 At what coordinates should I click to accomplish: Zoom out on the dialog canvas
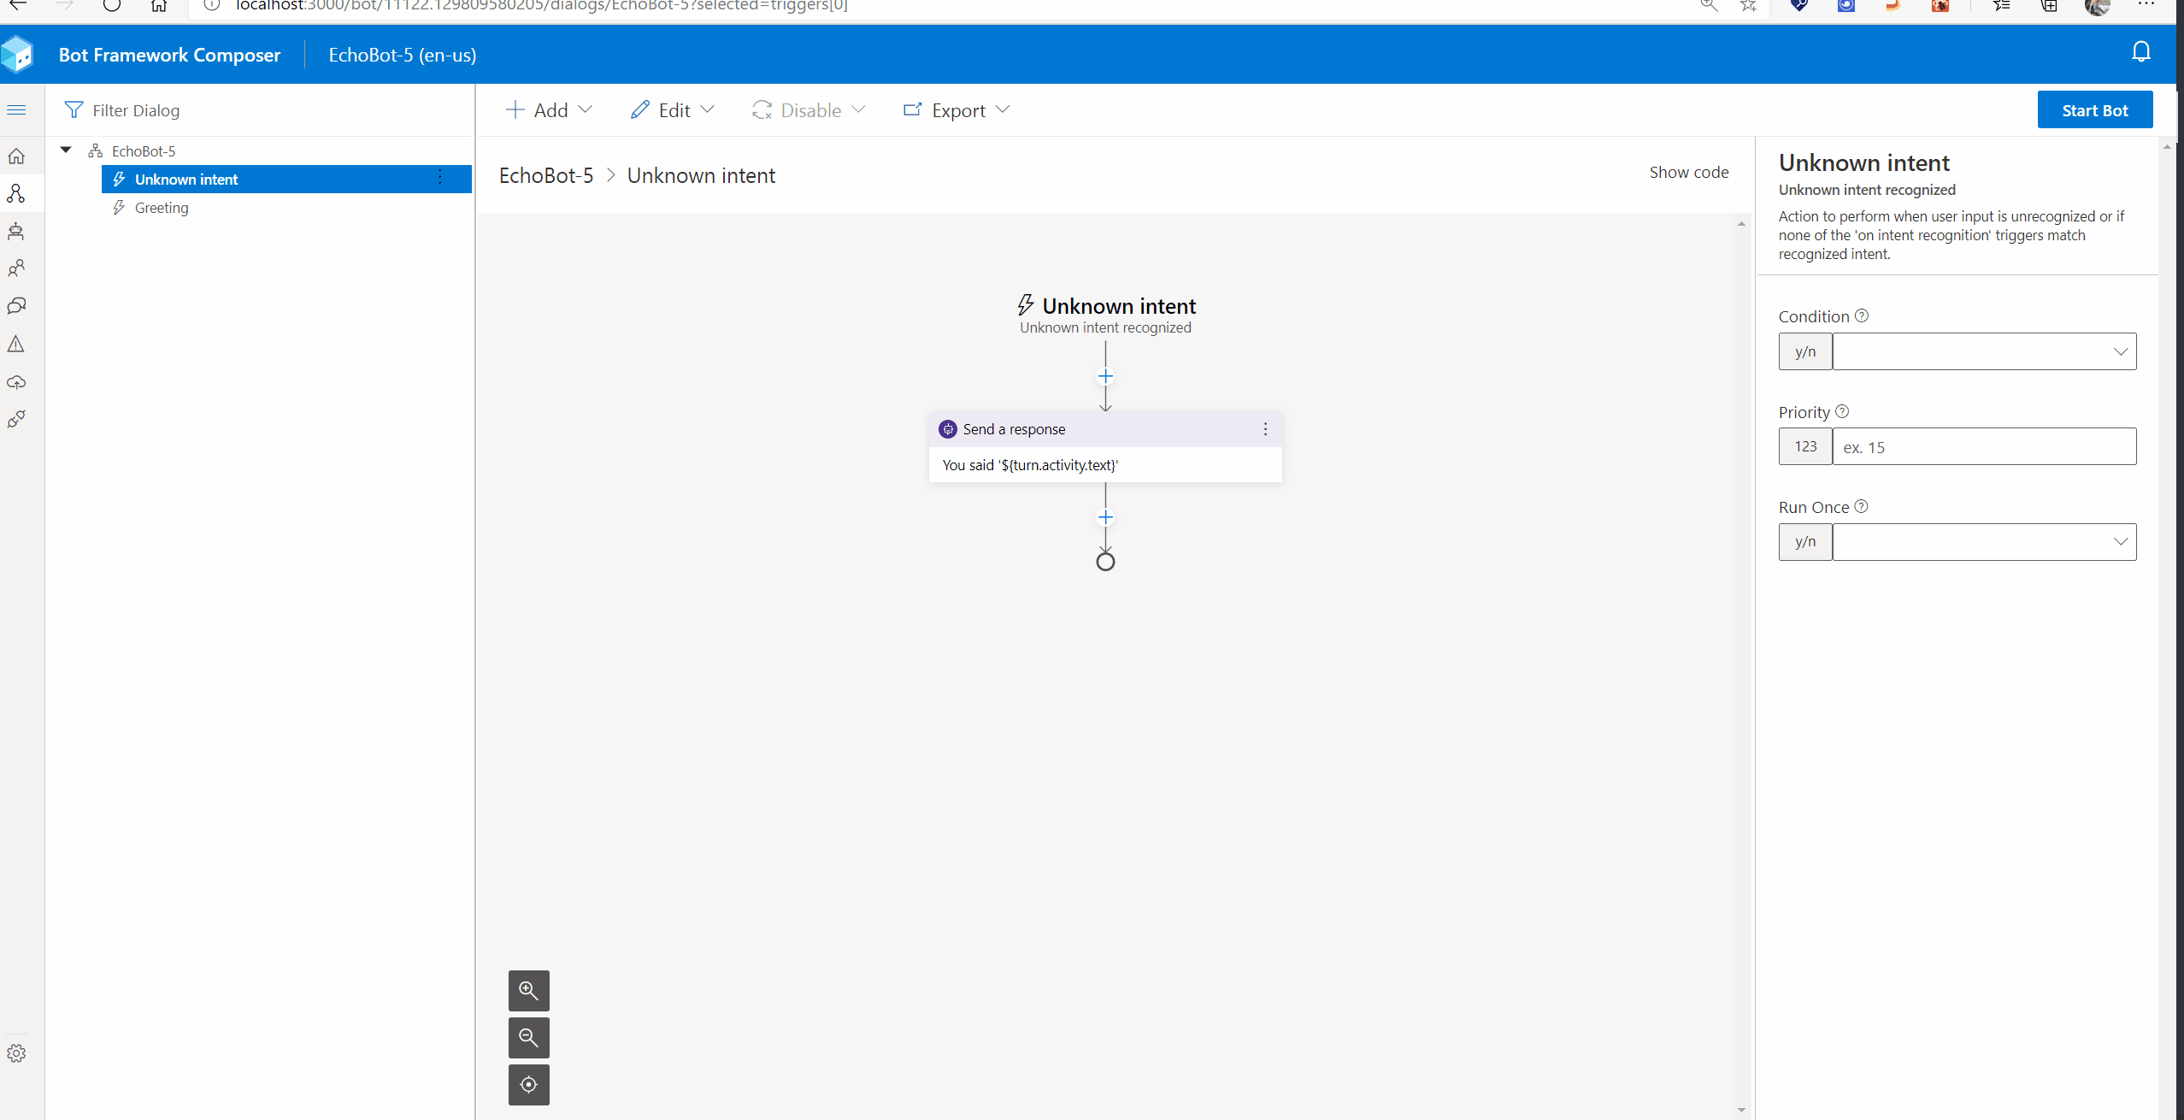[x=528, y=1037]
